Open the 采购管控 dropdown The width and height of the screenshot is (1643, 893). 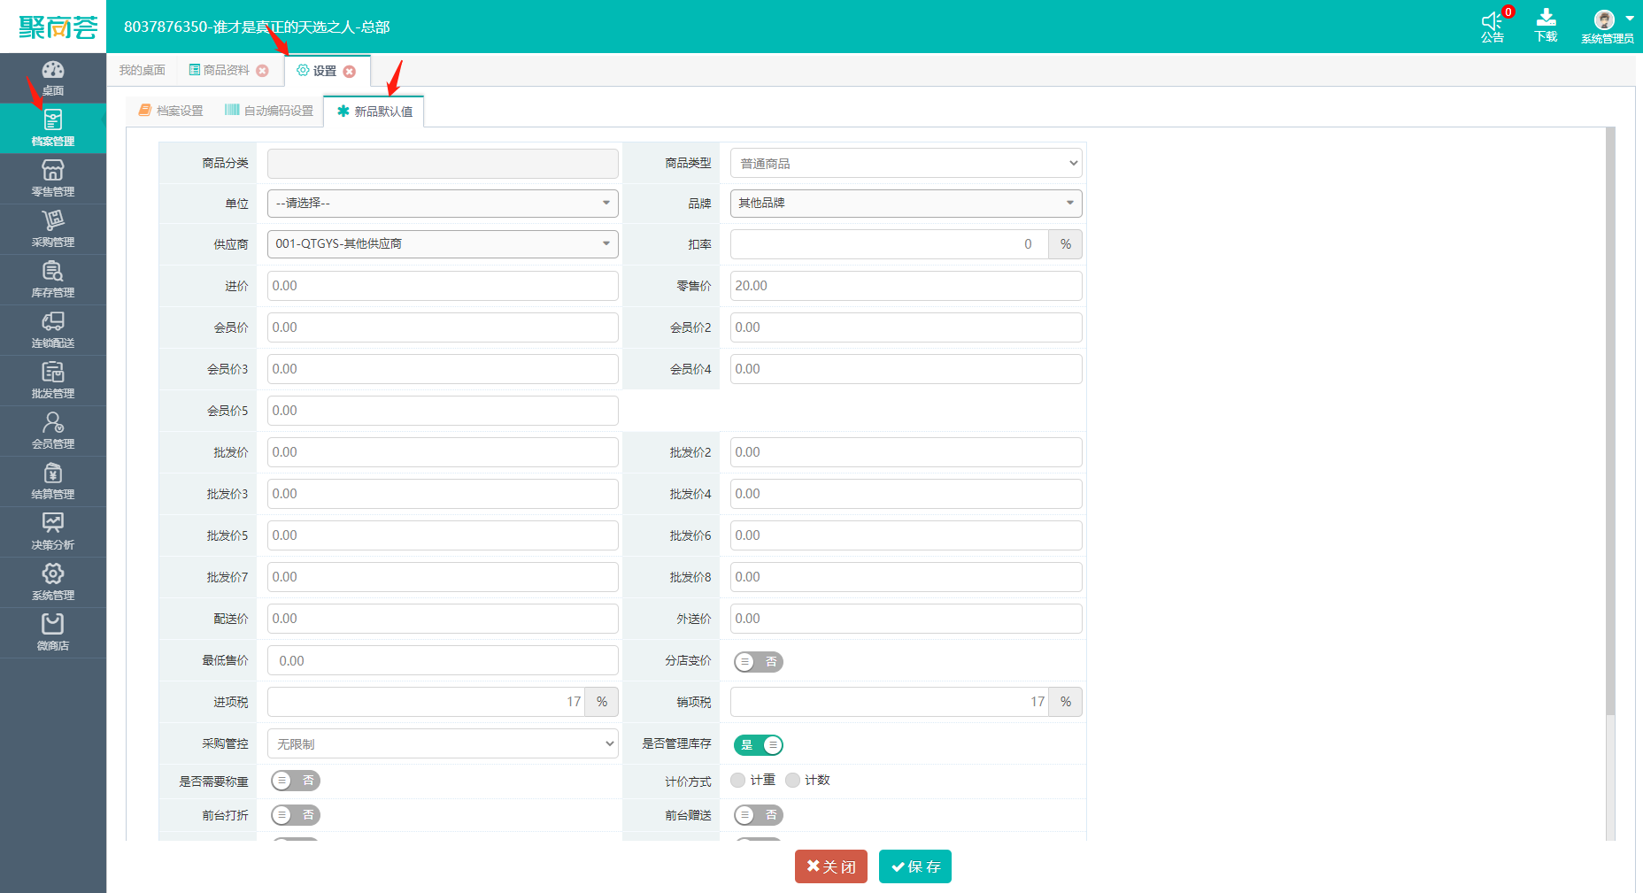coord(443,744)
